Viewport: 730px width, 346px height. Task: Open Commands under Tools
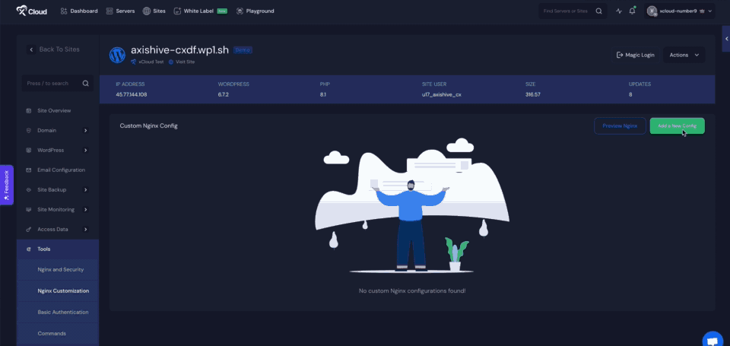tap(52, 333)
